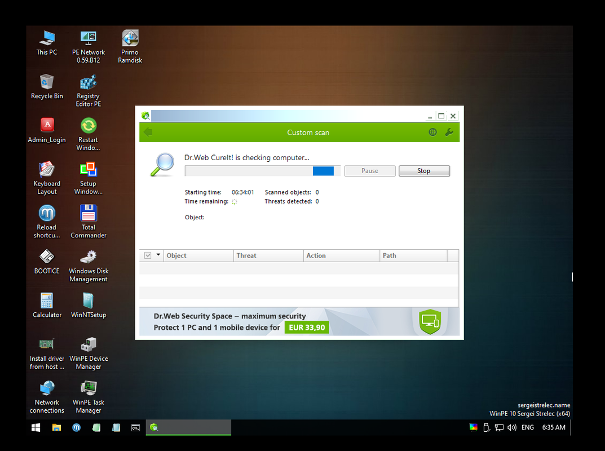The height and width of the screenshot is (451, 605).
Task: Click the Dr.Web spider logo in title bar
Action: [145, 116]
